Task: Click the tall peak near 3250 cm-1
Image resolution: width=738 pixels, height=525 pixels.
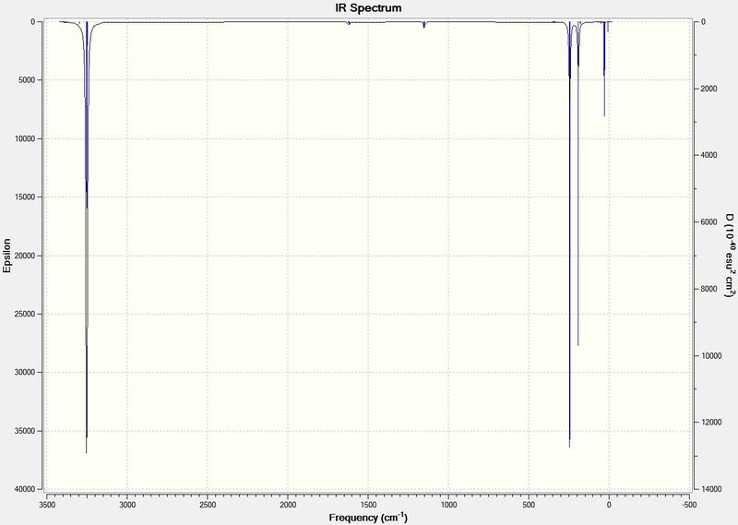Action: tap(87, 235)
